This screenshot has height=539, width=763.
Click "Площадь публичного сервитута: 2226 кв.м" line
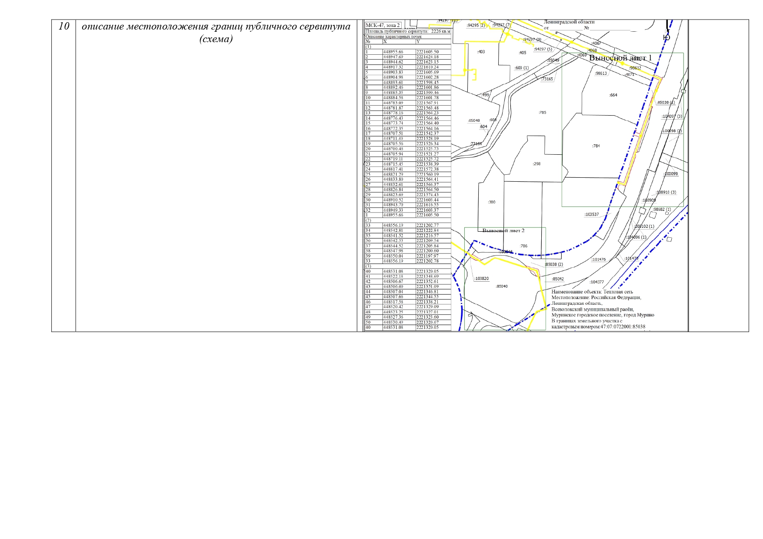(408, 31)
